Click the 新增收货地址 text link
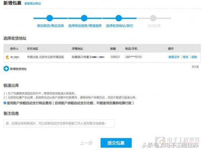Screen dimensions: 202x150 (x=18, y=69)
